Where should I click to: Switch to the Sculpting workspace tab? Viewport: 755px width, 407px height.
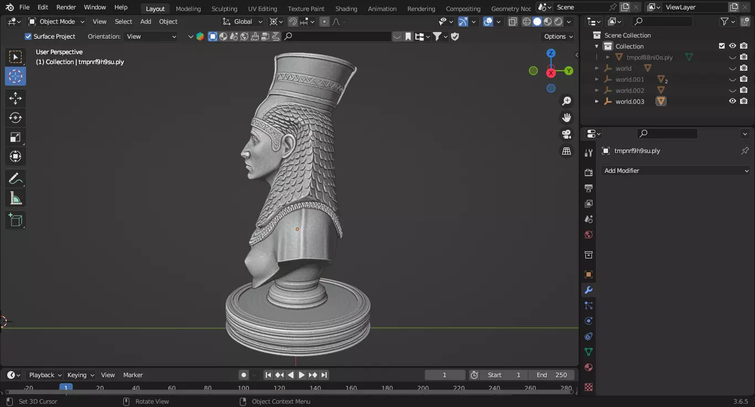point(224,8)
